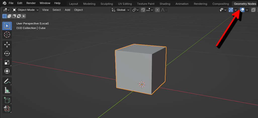This screenshot has height=118, width=258.
Task: Select the Rotate tool
Action: pyautogui.click(x=7, y=53)
